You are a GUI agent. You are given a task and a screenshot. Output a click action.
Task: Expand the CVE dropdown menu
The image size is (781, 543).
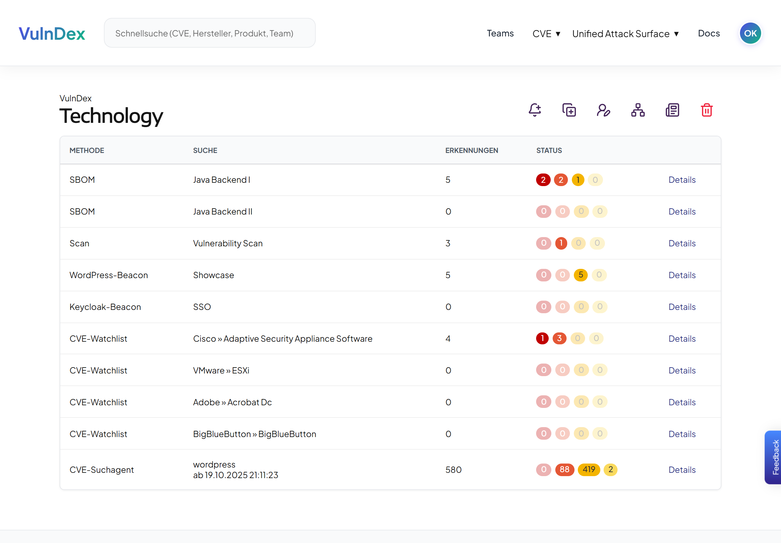(546, 34)
